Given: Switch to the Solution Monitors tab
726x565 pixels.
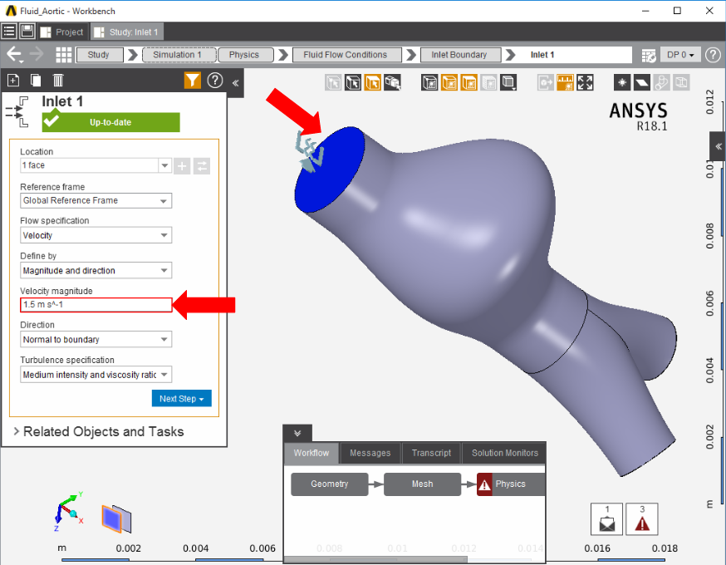Looking at the screenshot, I should (505, 453).
